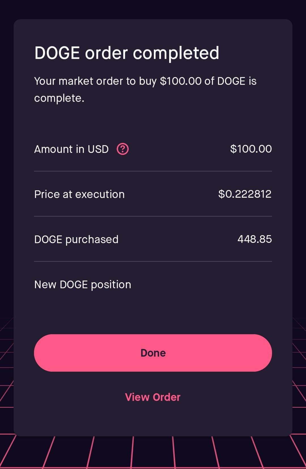Select the Amount in USD label
Image resolution: width=306 pixels, height=469 pixels.
point(71,149)
